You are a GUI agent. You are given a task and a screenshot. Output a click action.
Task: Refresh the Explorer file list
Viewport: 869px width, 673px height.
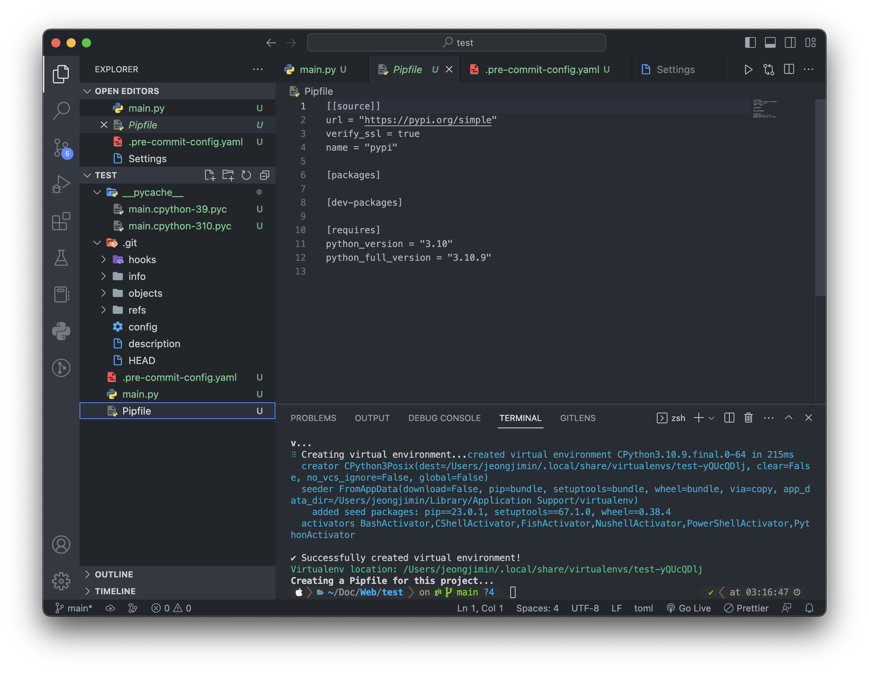click(246, 175)
